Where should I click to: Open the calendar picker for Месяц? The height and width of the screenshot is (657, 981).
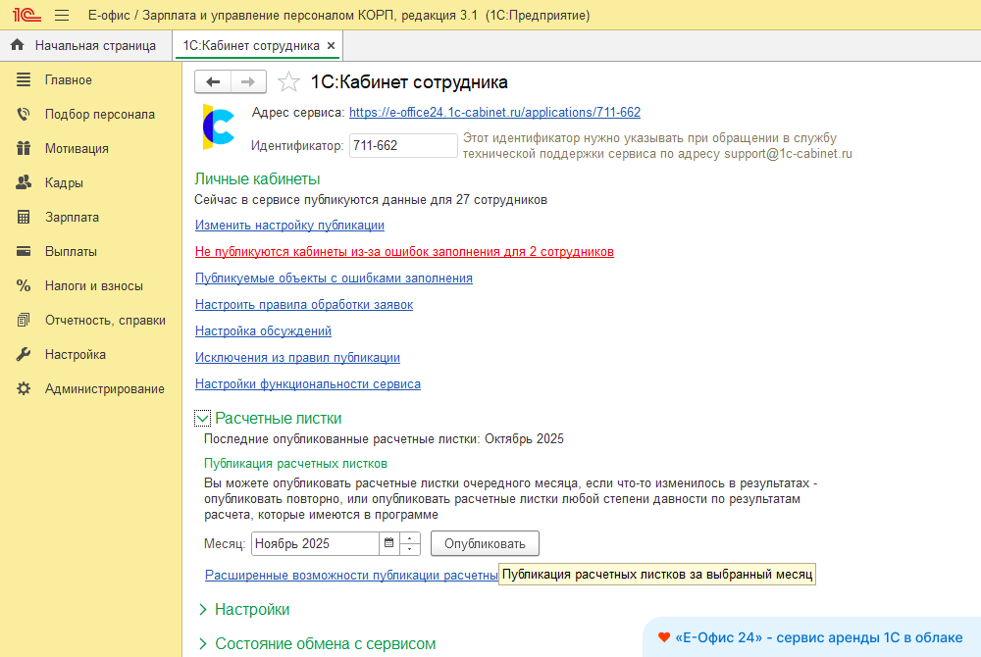[388, 543]
